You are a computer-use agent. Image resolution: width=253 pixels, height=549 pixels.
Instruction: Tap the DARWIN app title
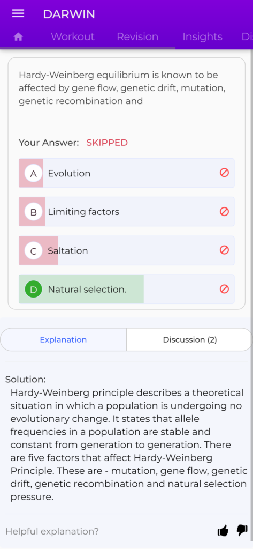coord(69,14)
